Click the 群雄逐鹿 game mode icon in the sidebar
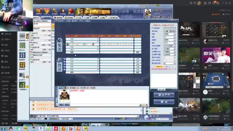233x131 pixels. coord(22,36)
